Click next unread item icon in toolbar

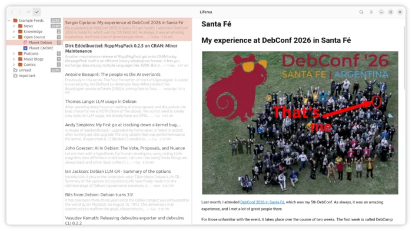pos(28,12)
